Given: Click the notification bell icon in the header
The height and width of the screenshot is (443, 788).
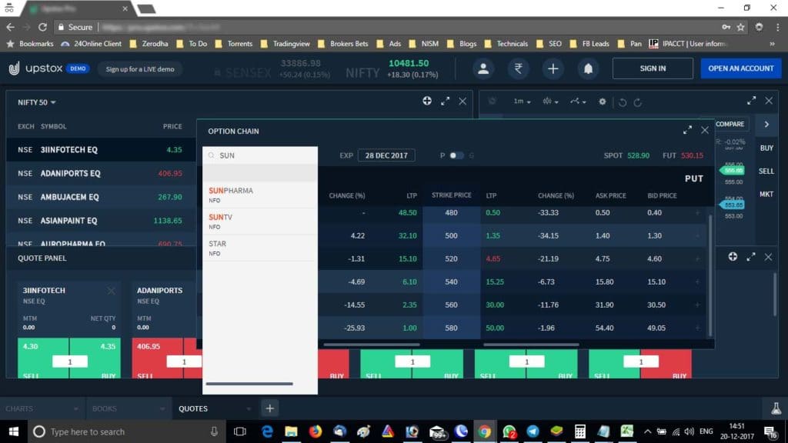Looking at the screenshot, I should coord(588,68).
